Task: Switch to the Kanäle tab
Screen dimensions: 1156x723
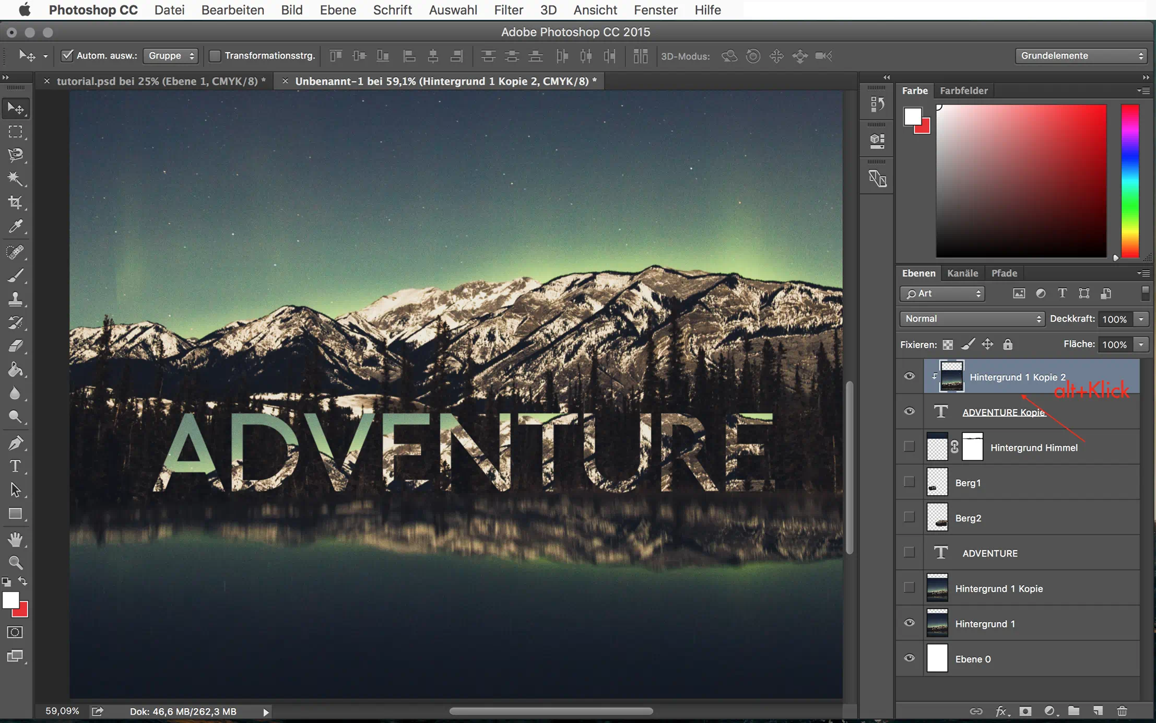Action: (962, 273)
